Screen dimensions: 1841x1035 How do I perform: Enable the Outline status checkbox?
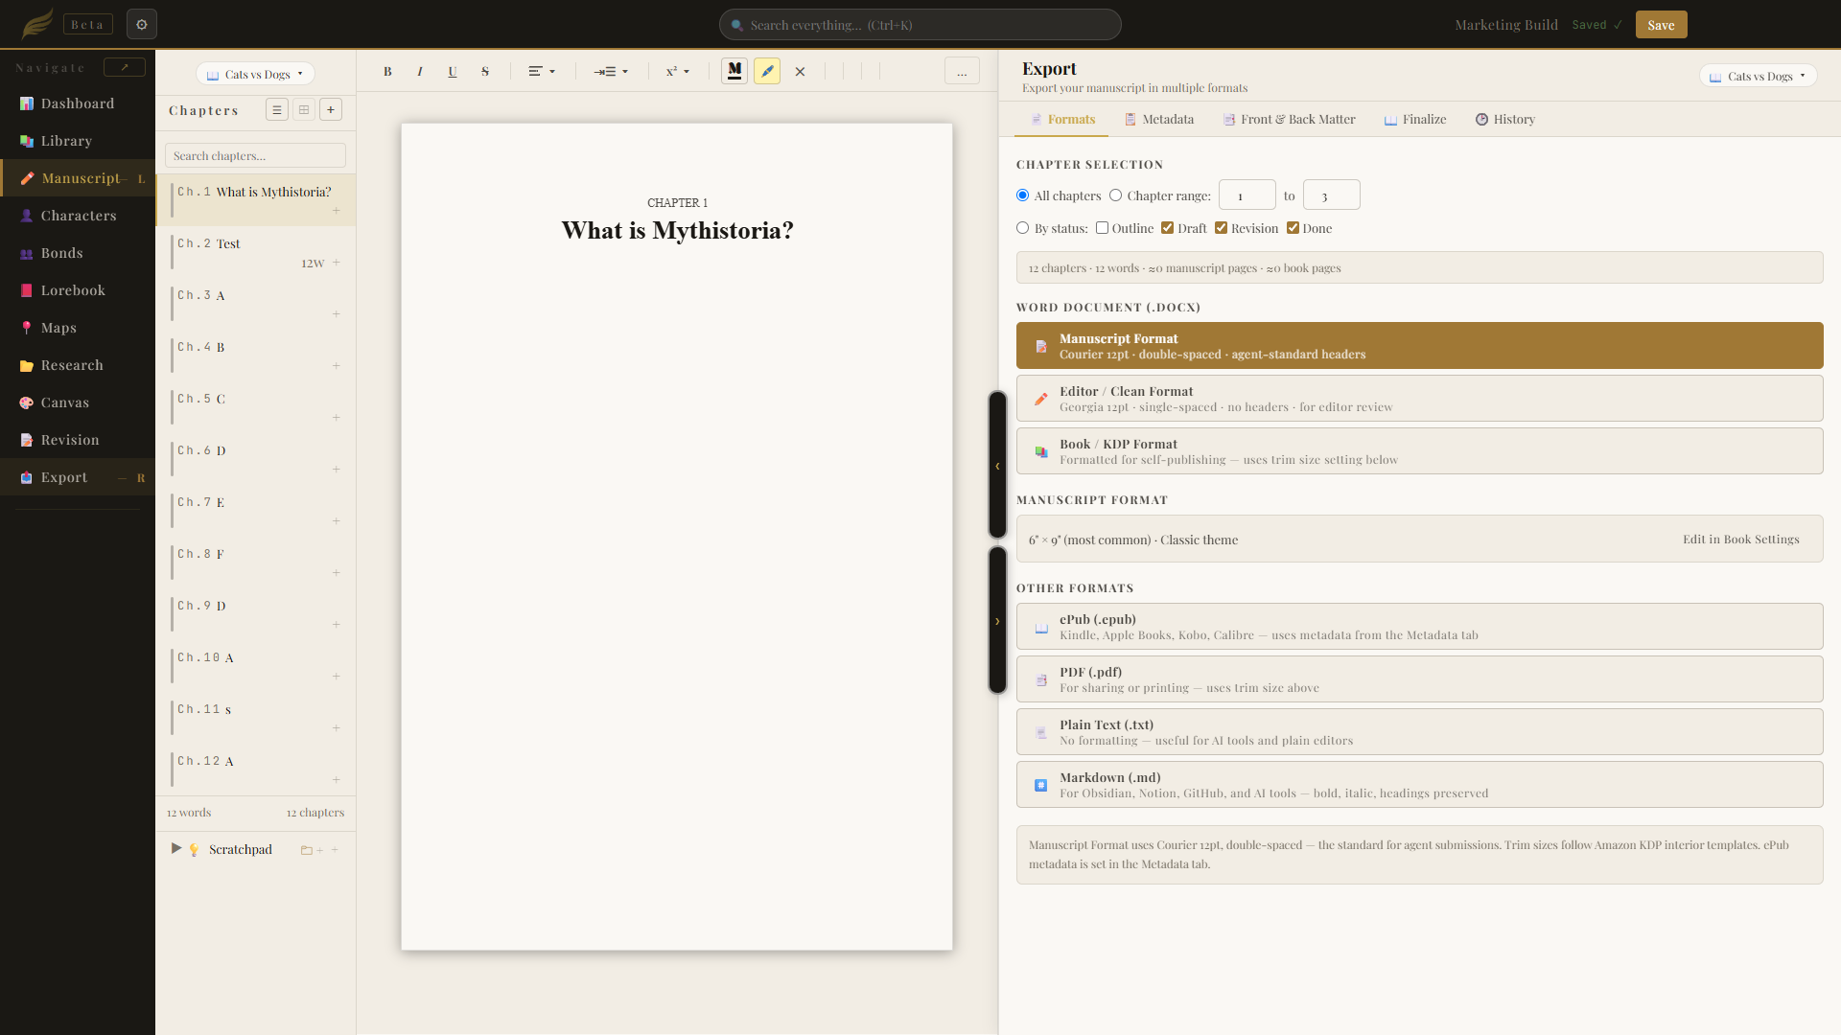[x=1103, y=228]
